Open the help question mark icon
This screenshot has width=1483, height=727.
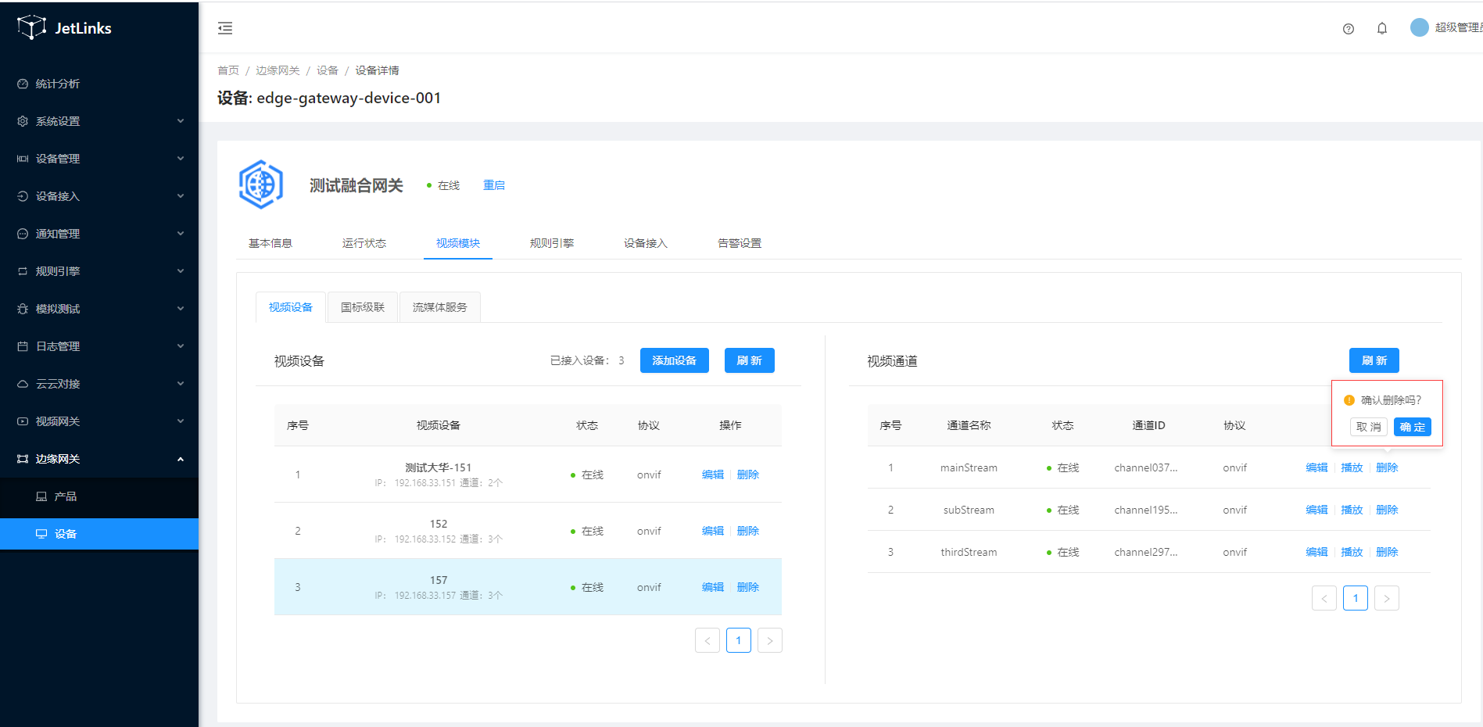[x=1348, y=29]
